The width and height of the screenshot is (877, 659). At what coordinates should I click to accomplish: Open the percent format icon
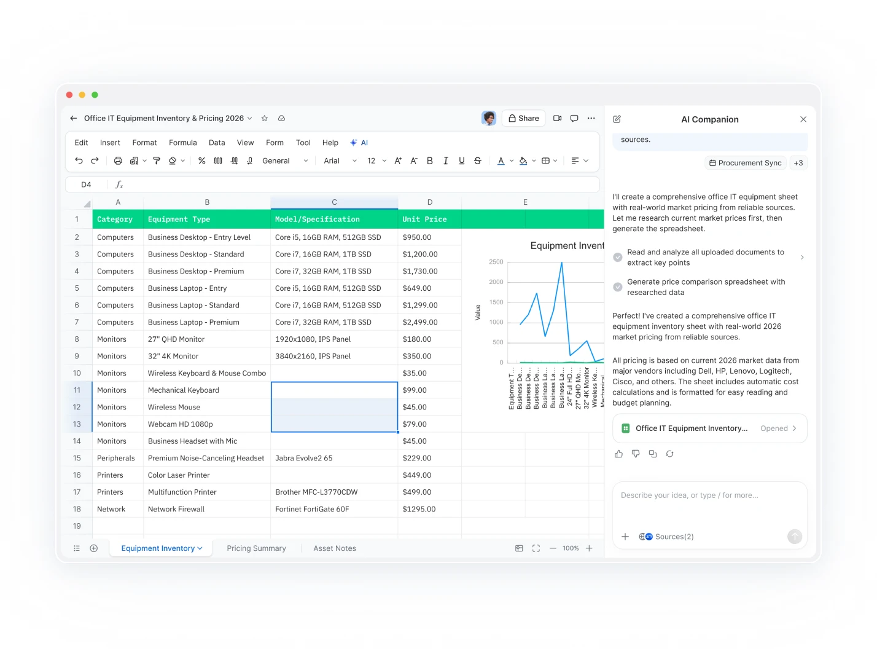[201, 160]
